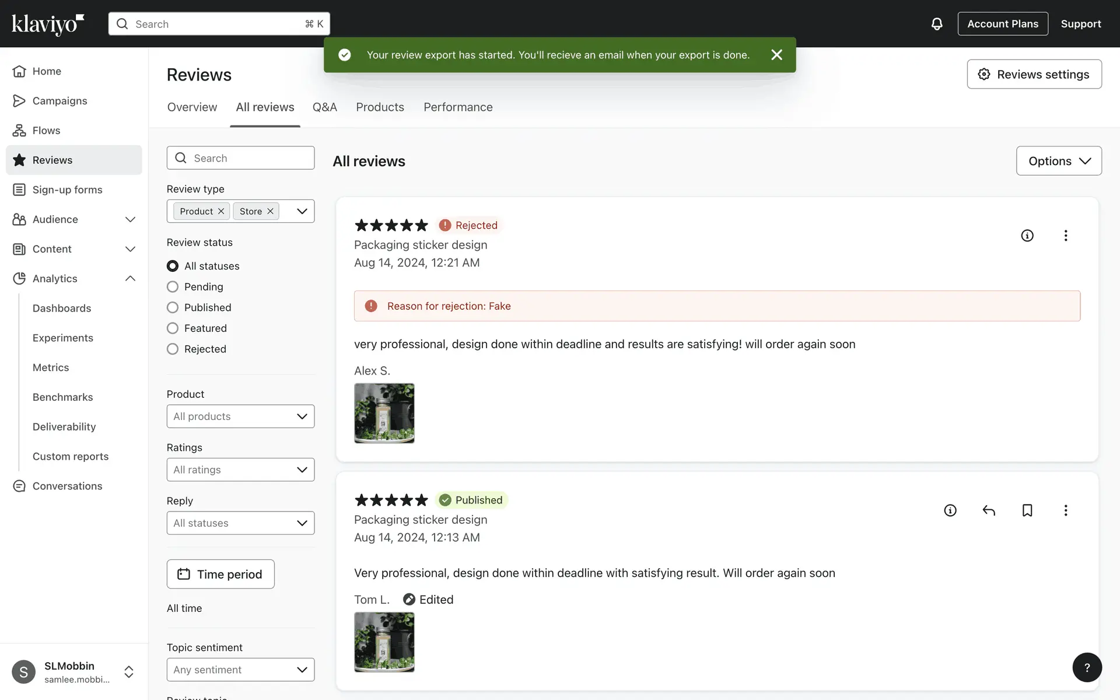Open three-dot menu on rejected review
1120x700 pixels.
[x=1065, y=236]
